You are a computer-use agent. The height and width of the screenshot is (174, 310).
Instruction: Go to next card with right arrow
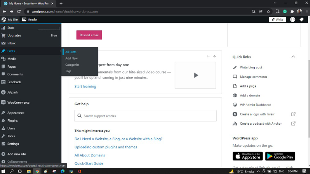click(214, 56)
